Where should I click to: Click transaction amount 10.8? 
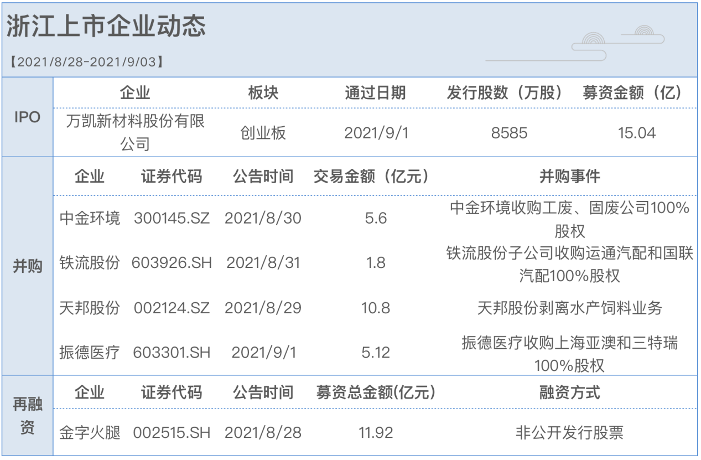tap(376, 308)
